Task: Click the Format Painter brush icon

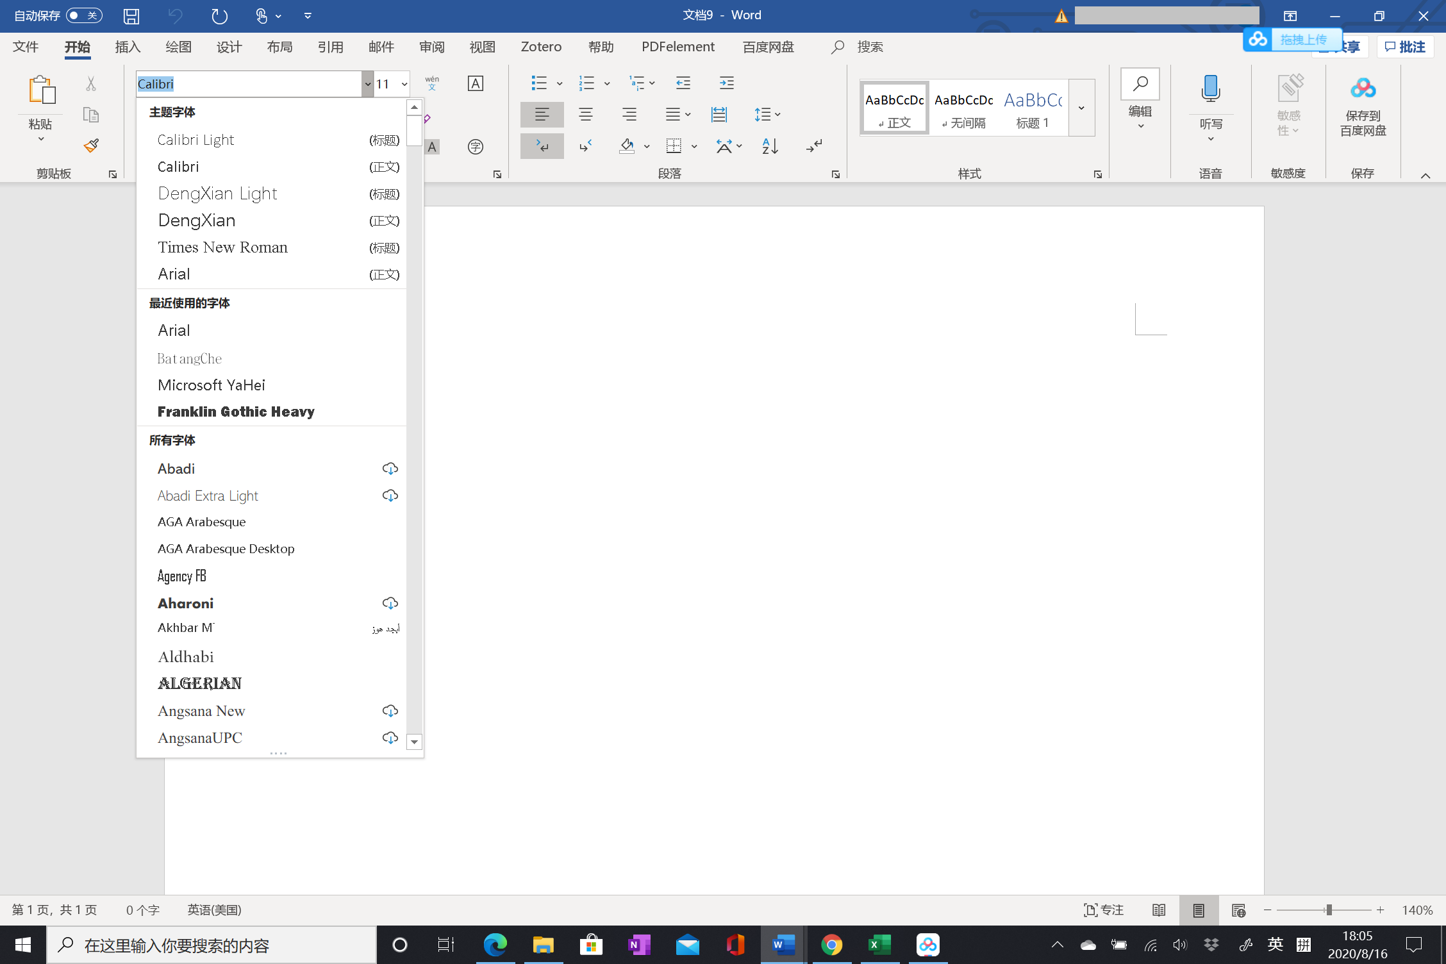Action: click(91, 145)
